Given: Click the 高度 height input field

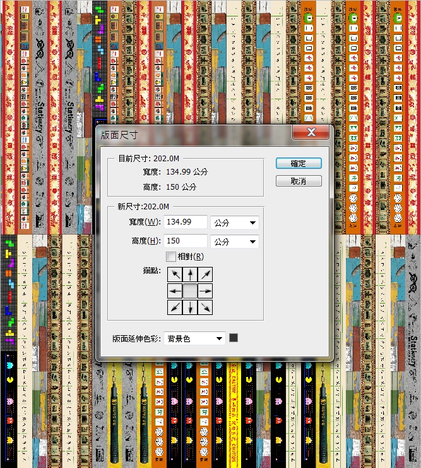Looking at the screenshot, I should (x=186, y=241).
